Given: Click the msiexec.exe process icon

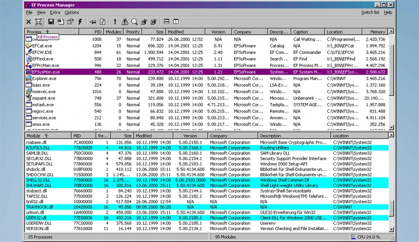Looking at the screenshot, I should [29, 91].
